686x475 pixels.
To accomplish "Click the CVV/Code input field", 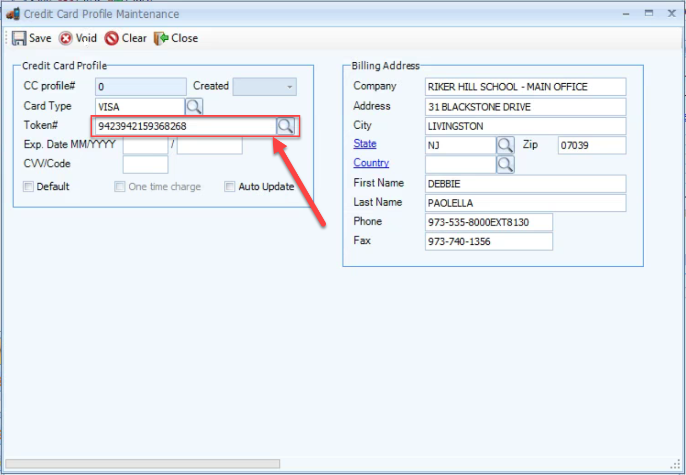I will click(x=145, y=164).
